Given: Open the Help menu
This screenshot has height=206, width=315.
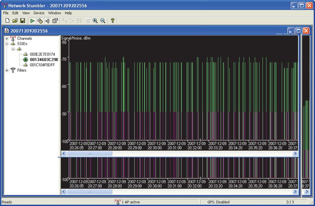Looking at the screenshot, I should pos(68,13).
